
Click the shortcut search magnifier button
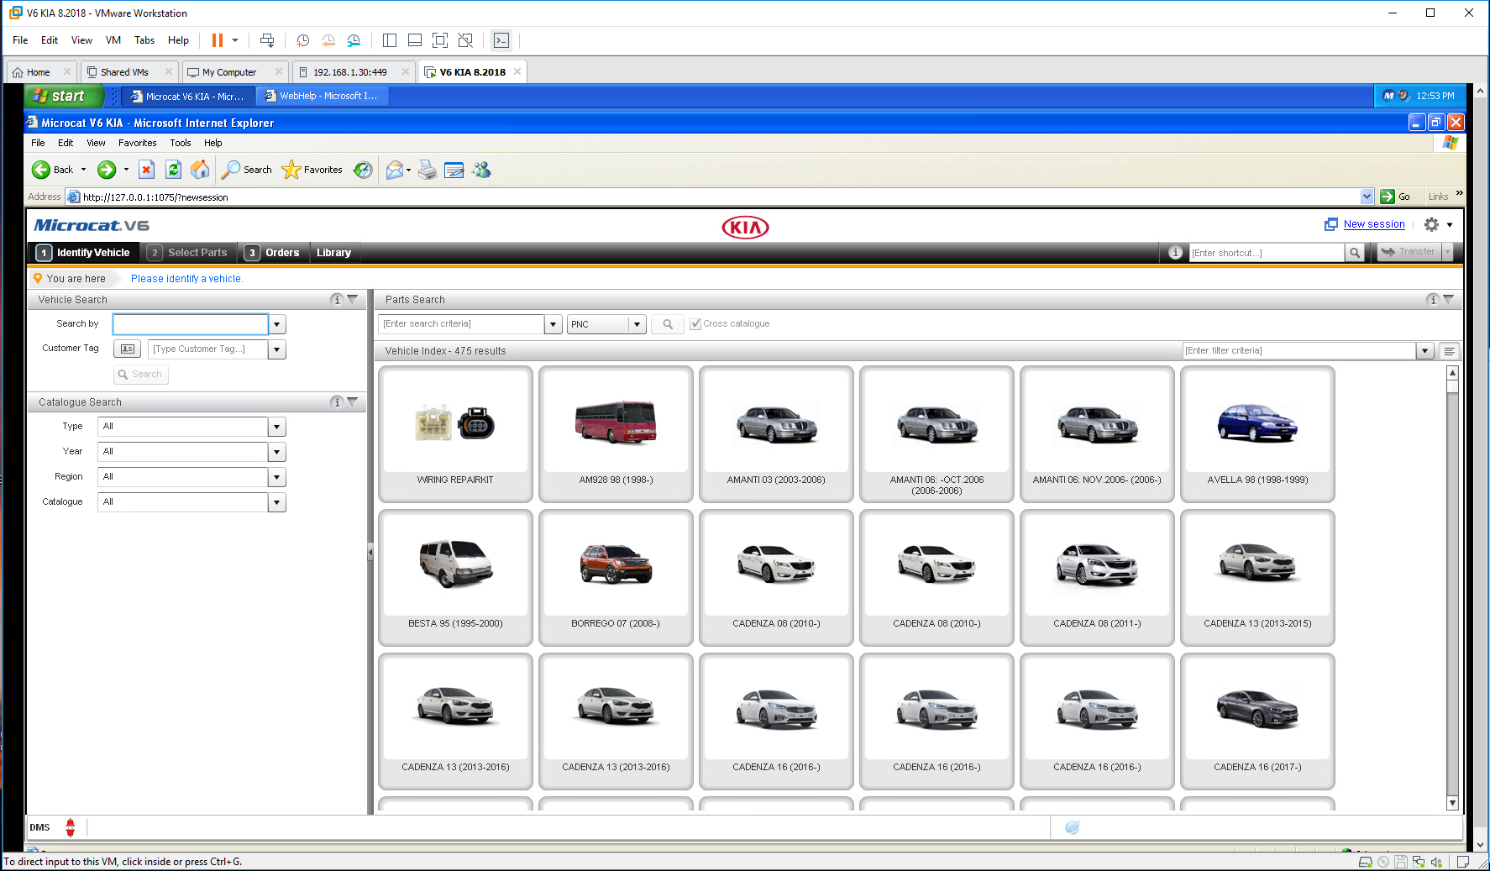[1354, 253]
